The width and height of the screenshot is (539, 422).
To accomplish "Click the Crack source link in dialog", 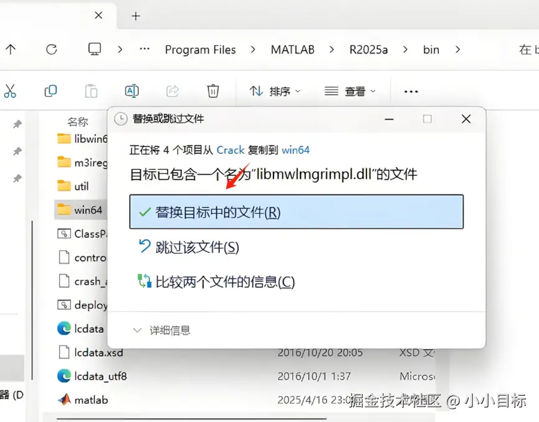I will (x=231, y=150).
